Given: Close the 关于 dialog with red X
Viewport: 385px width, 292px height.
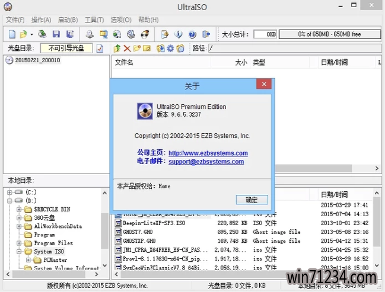Looking at the screenshot, I should [264, 84].
